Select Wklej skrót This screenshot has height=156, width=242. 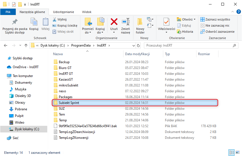tap(63, 32)
